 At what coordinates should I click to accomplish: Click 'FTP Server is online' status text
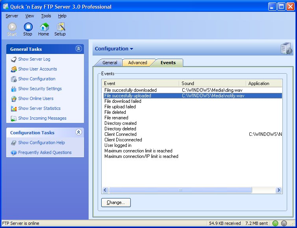coord(20,223)
